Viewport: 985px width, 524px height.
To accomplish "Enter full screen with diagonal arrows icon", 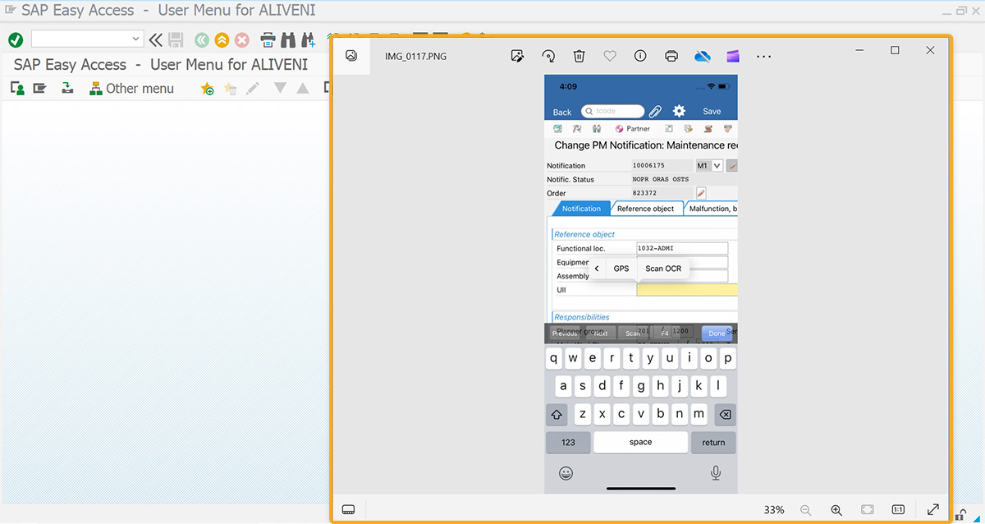I will [x=933, y=509].
